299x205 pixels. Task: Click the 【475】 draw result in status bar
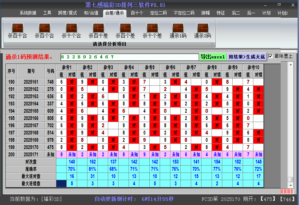coord(268,199)
